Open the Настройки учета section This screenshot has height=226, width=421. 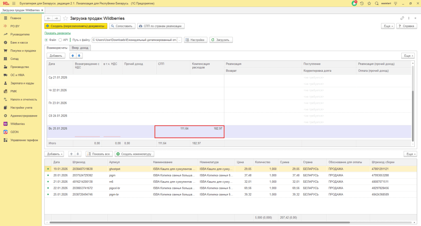click(x=21, y=107)
